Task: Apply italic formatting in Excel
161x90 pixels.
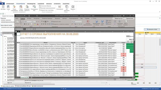Action: tap(26, 24)
